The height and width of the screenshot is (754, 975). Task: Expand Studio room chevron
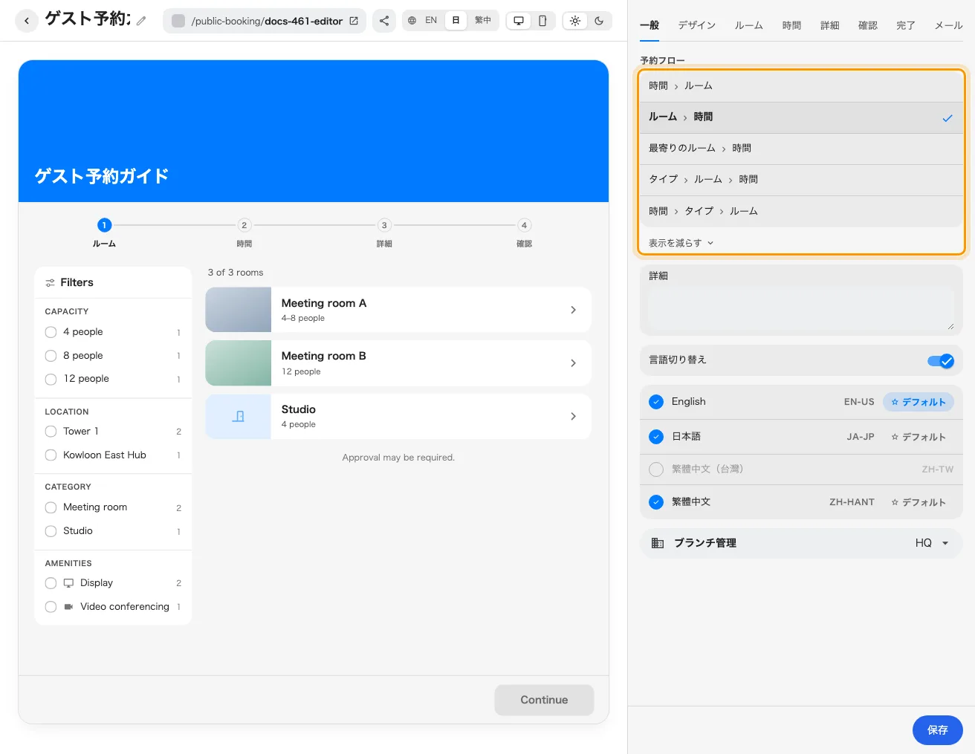coord(573,417)
